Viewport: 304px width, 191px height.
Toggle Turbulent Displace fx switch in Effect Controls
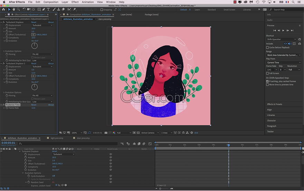4,22
